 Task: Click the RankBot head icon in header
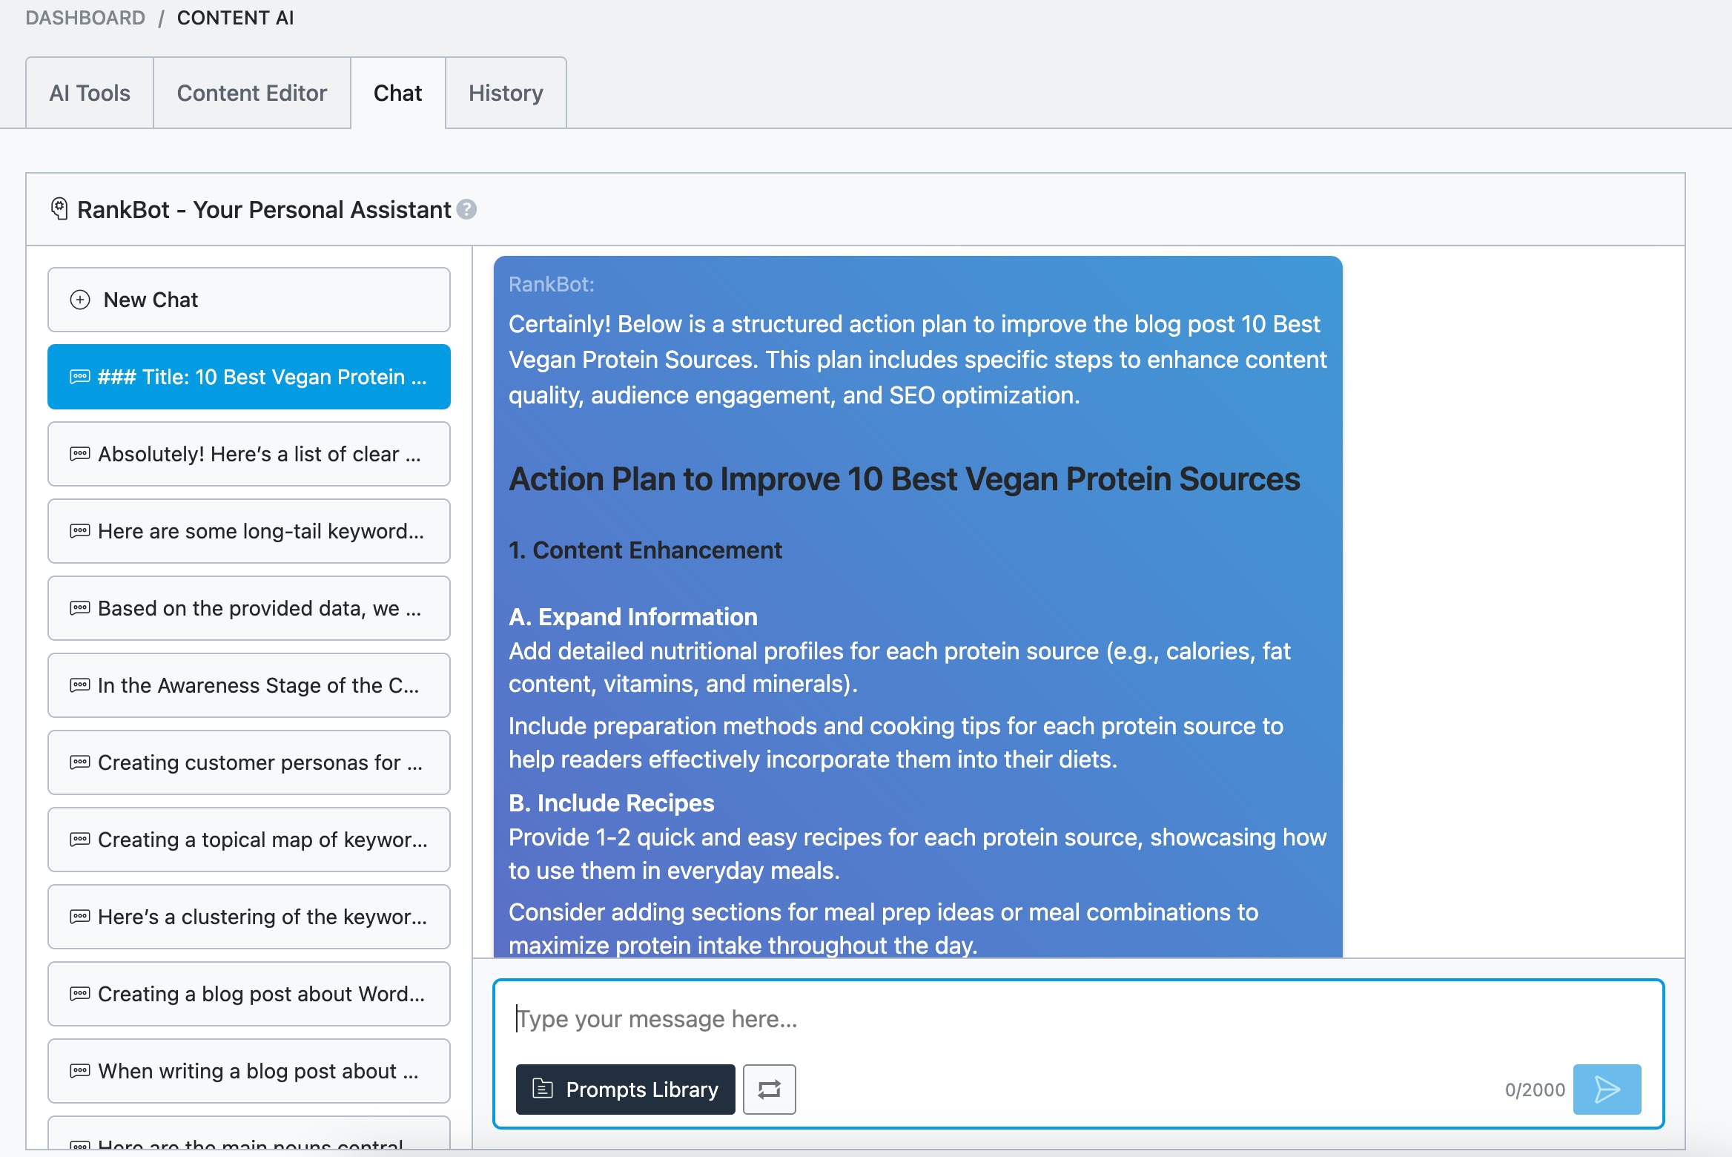coord(59,209)
